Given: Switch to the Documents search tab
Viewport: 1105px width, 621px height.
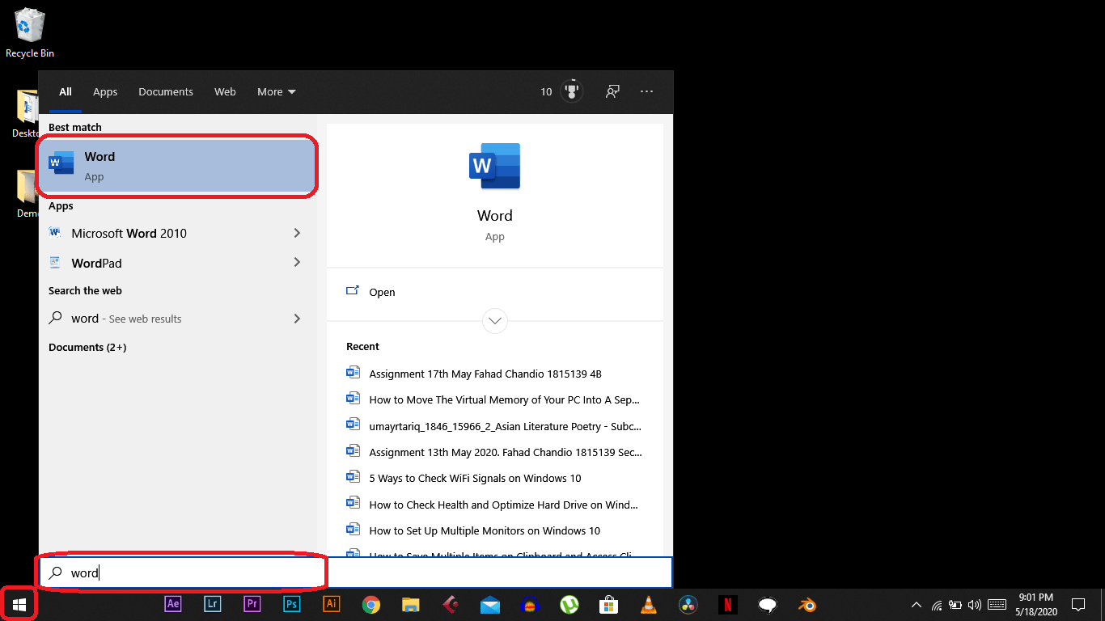Looking at the screenshot, I should click(166, 91).
